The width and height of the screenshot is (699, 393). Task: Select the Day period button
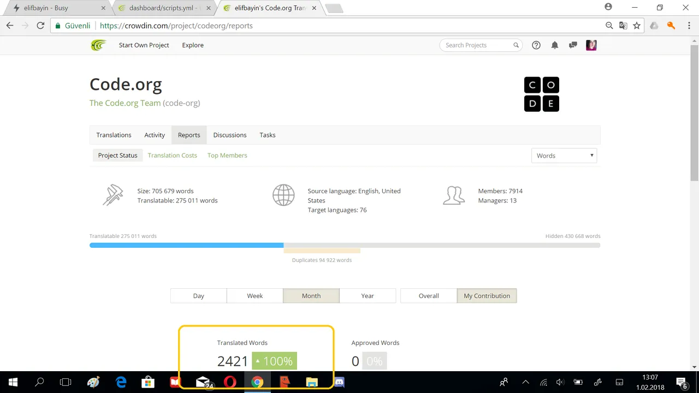pyautogui.click(x=199, y=296)
